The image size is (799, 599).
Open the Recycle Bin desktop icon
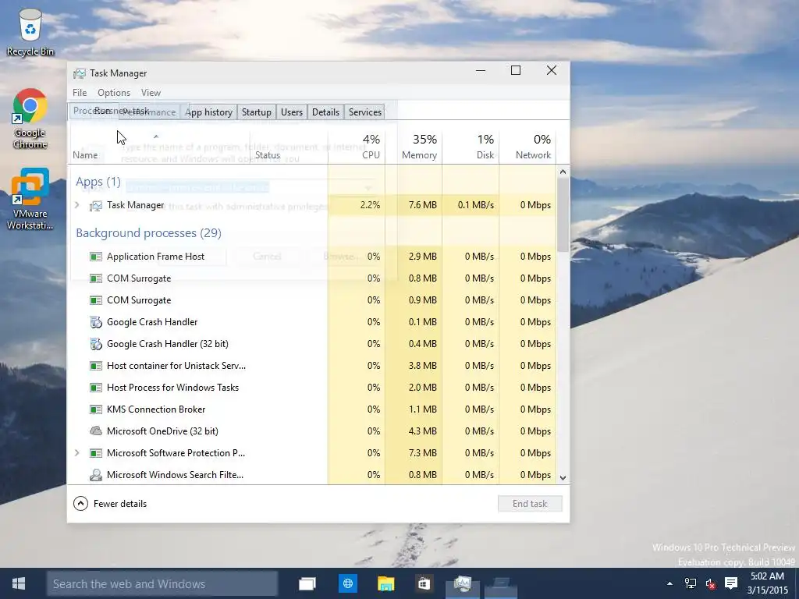30,31
